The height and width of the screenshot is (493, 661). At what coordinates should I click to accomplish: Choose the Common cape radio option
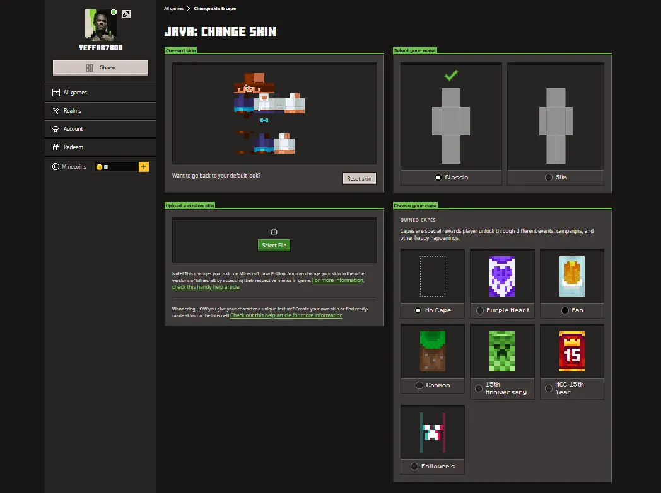[x=419, y=385]
